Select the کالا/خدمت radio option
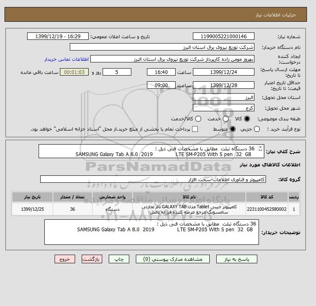Image resolution: width=316 pixels, height=306 pixels. click(198, 119)
